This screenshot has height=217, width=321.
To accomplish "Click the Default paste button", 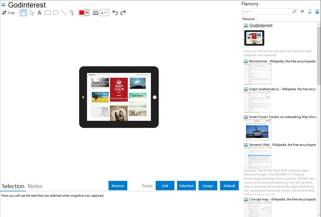I will (x=229, y=186).
